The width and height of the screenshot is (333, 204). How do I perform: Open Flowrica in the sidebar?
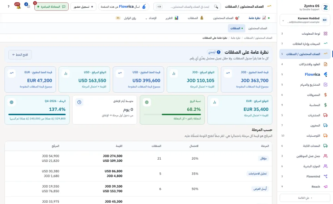pos(304,74)
